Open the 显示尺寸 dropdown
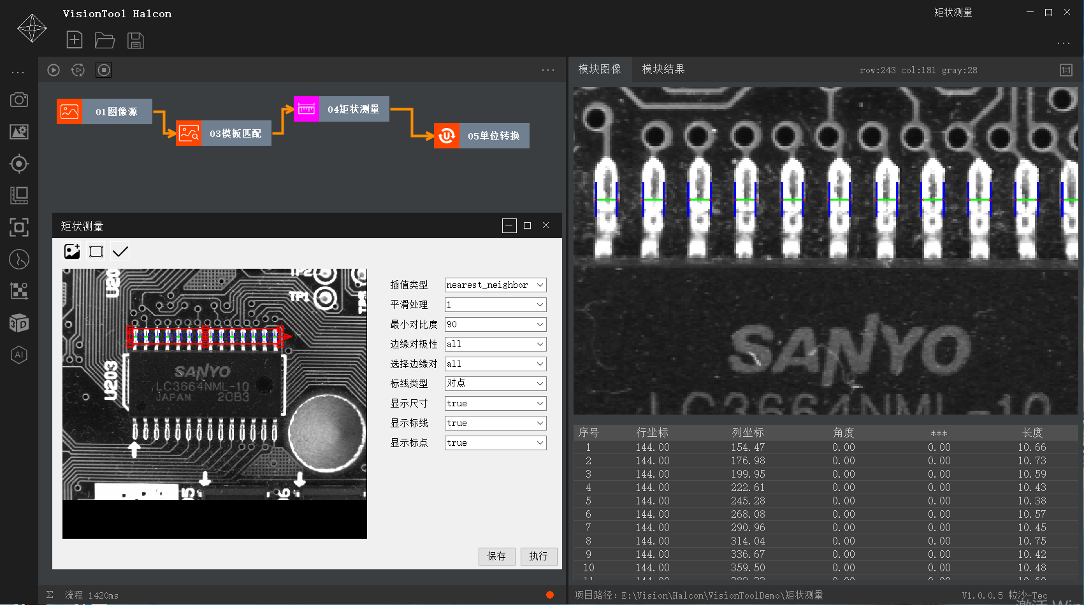1084x605 pixels. coord(495,403)
